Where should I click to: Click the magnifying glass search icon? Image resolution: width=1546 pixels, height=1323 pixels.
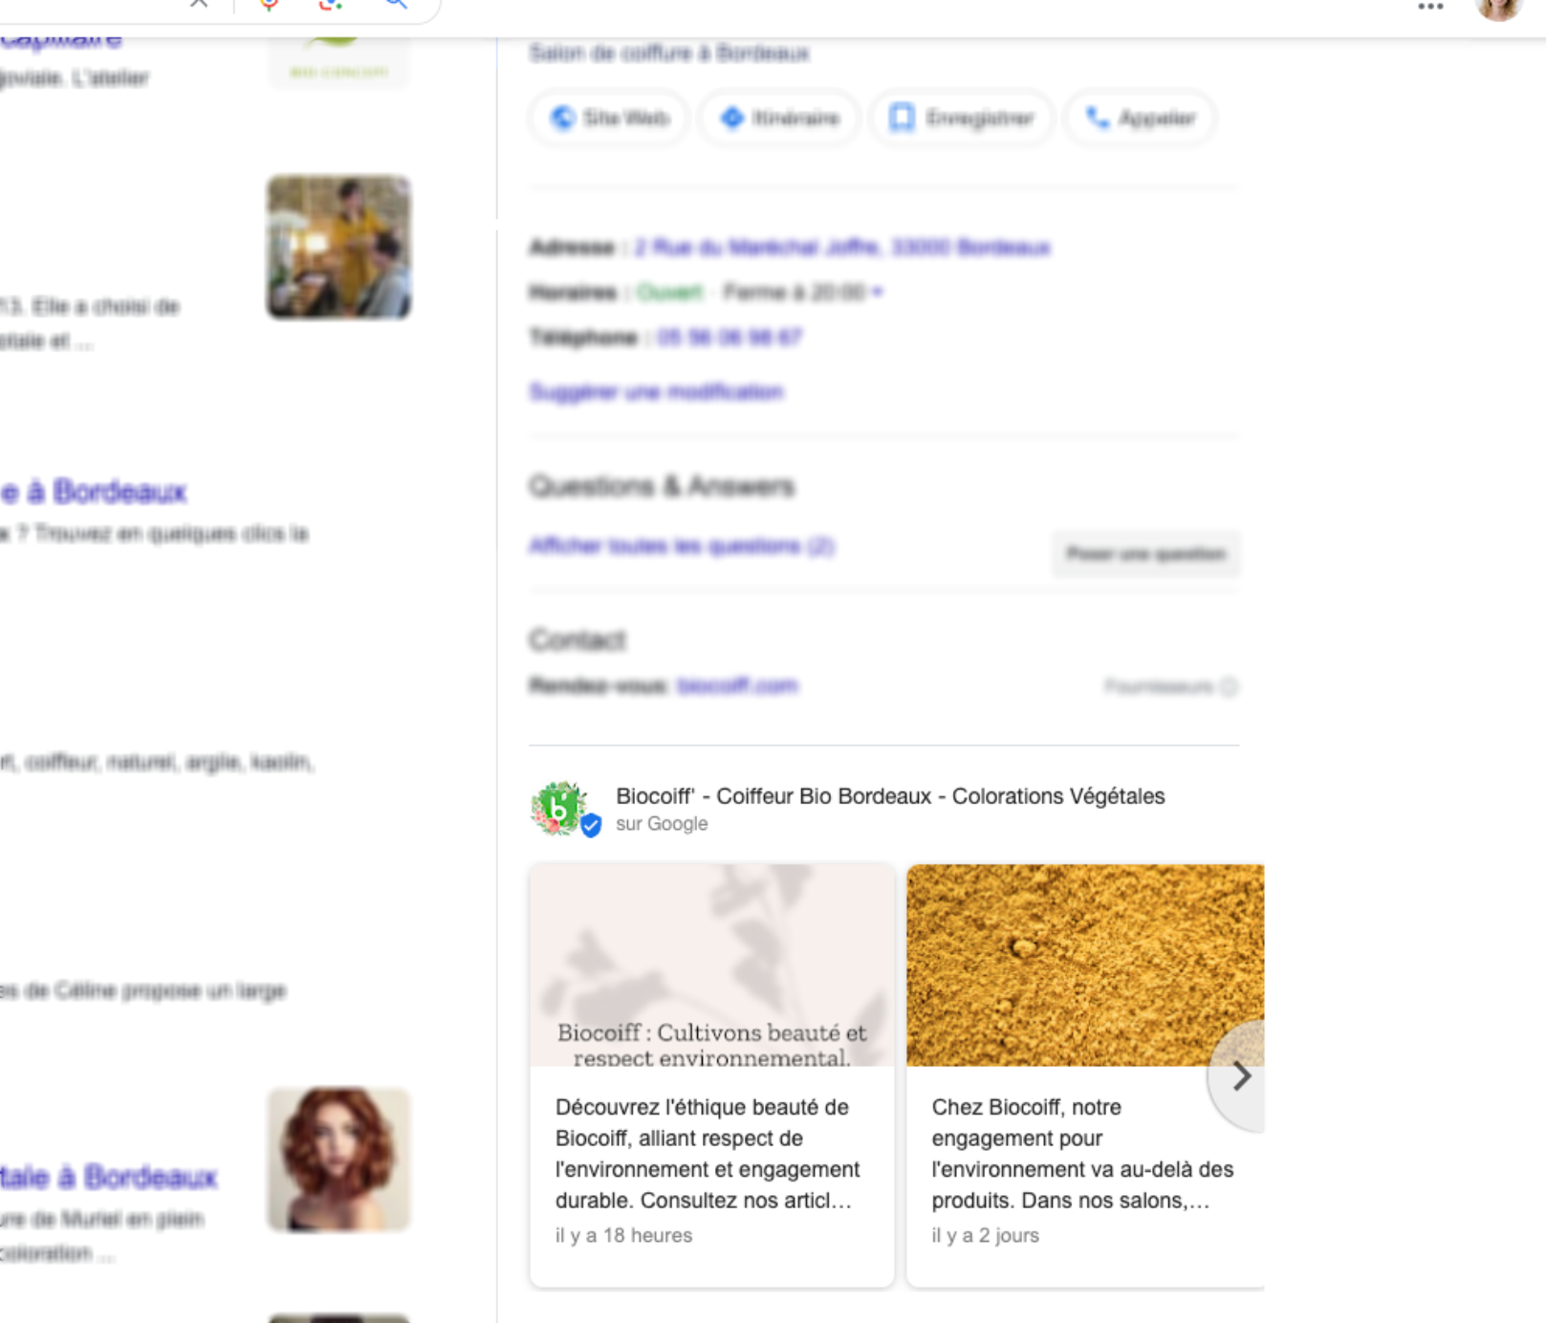[x=396, y=4]
